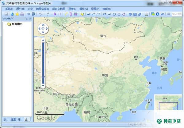Image resolution: width=184 pixels, height=128 pixels.
Task: Select the angle measuring tool icon
Action: tap(94, 14)
